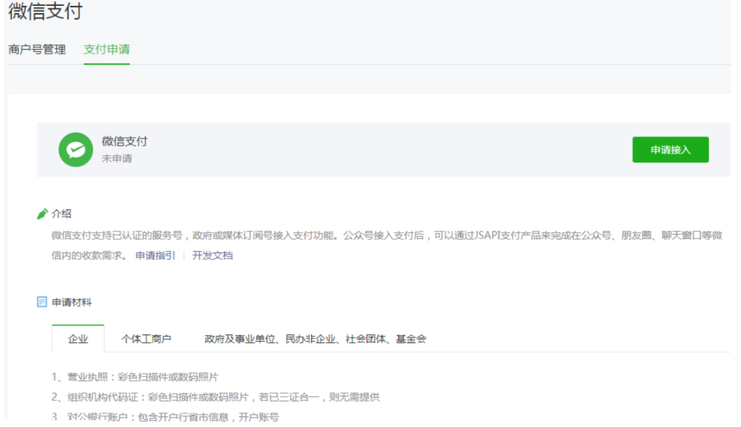
Task: Select the 支付申请 tab
Action: tap(107, 50)
